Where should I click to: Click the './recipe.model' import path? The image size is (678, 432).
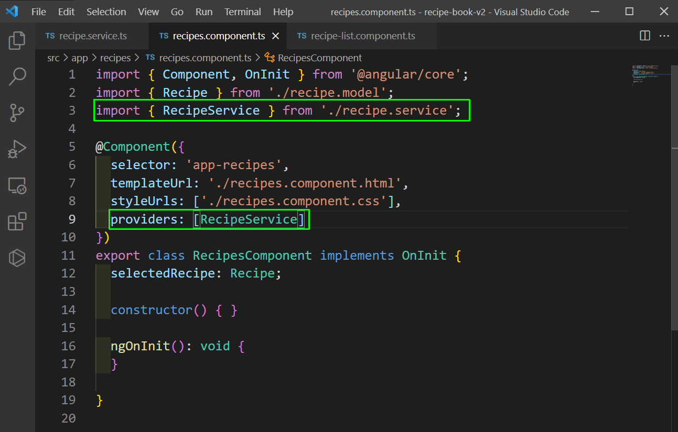point(327,93)
